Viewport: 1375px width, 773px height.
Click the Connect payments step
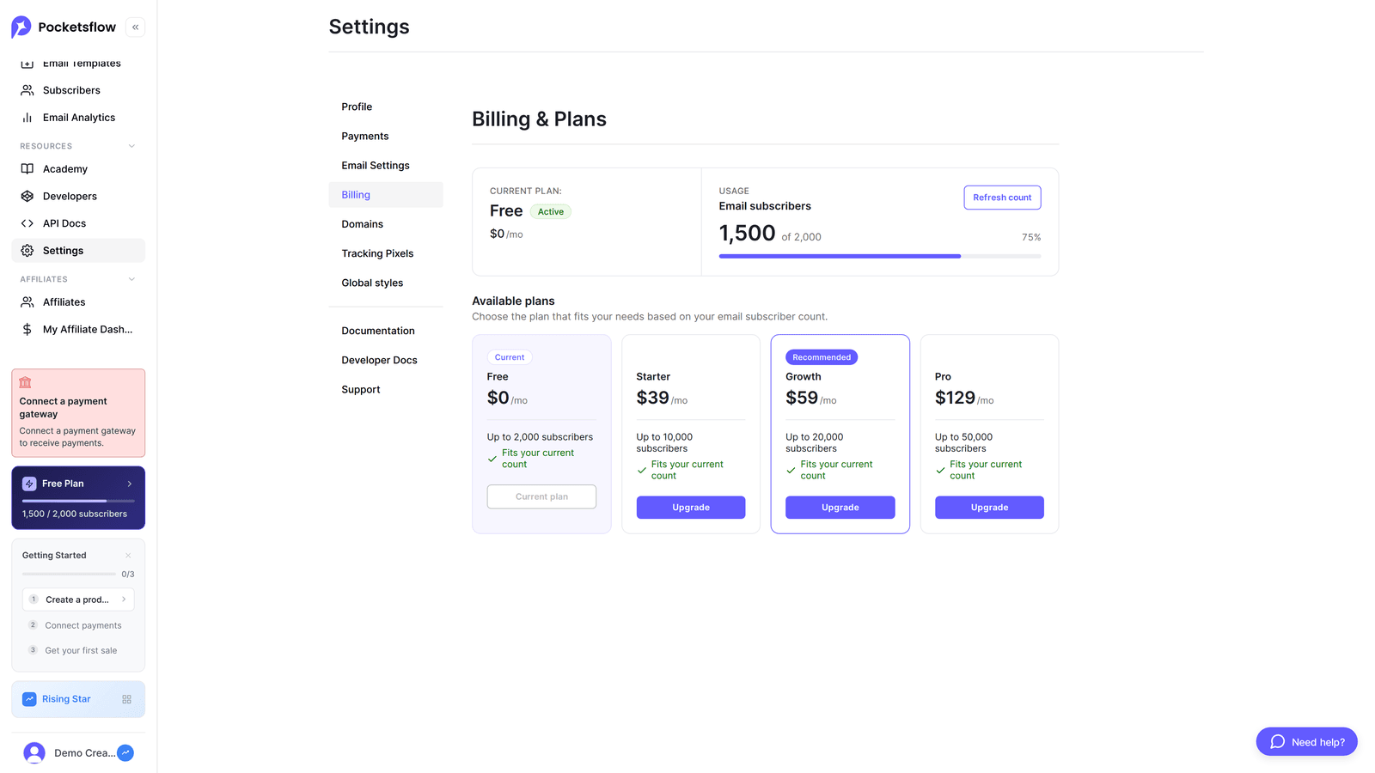(78, 625)
